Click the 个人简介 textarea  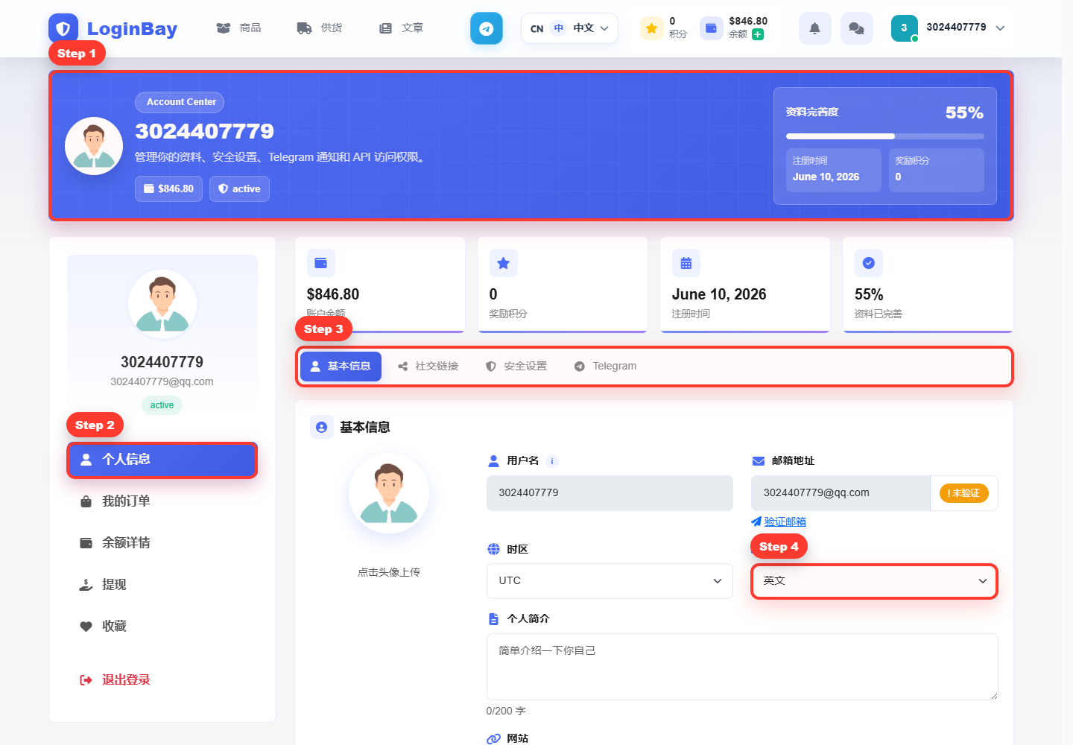coord(742,667)
